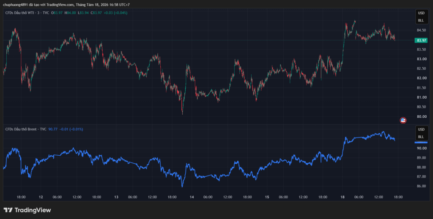Screen dimensions: 433x219
Task: Select the WTI current price label 83.97
Action: [421, 41]
